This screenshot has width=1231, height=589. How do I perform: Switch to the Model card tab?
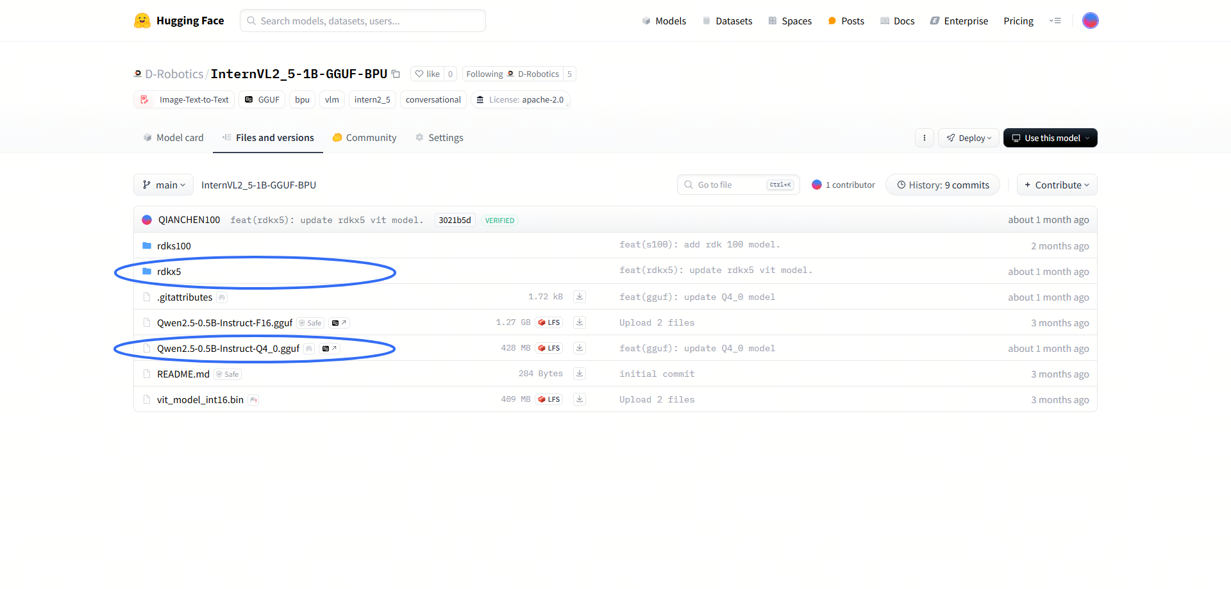(173, 138)
